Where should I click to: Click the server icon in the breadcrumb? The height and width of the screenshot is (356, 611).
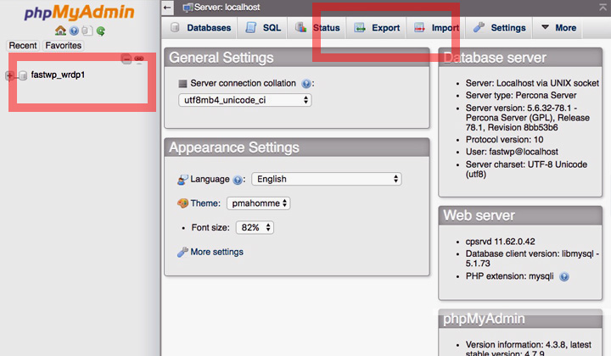click(x=188, y=8)
